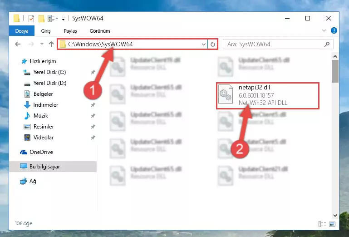Open the blue Help question mark
This screenshot has width=349, height=237.
[x=334, y=30]
